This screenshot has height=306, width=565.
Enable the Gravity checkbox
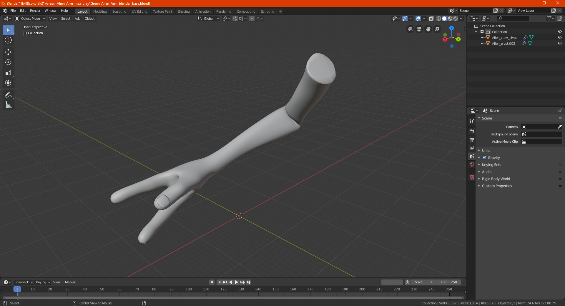click(x=484, y=157)
